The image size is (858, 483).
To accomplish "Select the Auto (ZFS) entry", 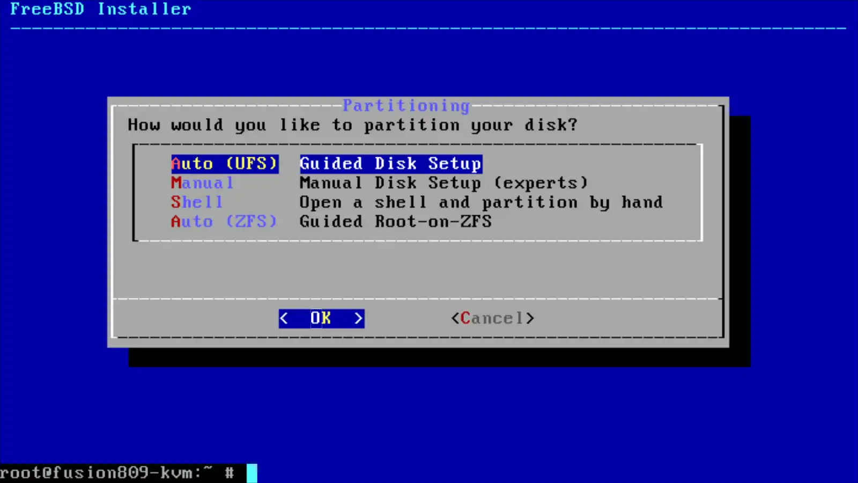I will [224, 222].
